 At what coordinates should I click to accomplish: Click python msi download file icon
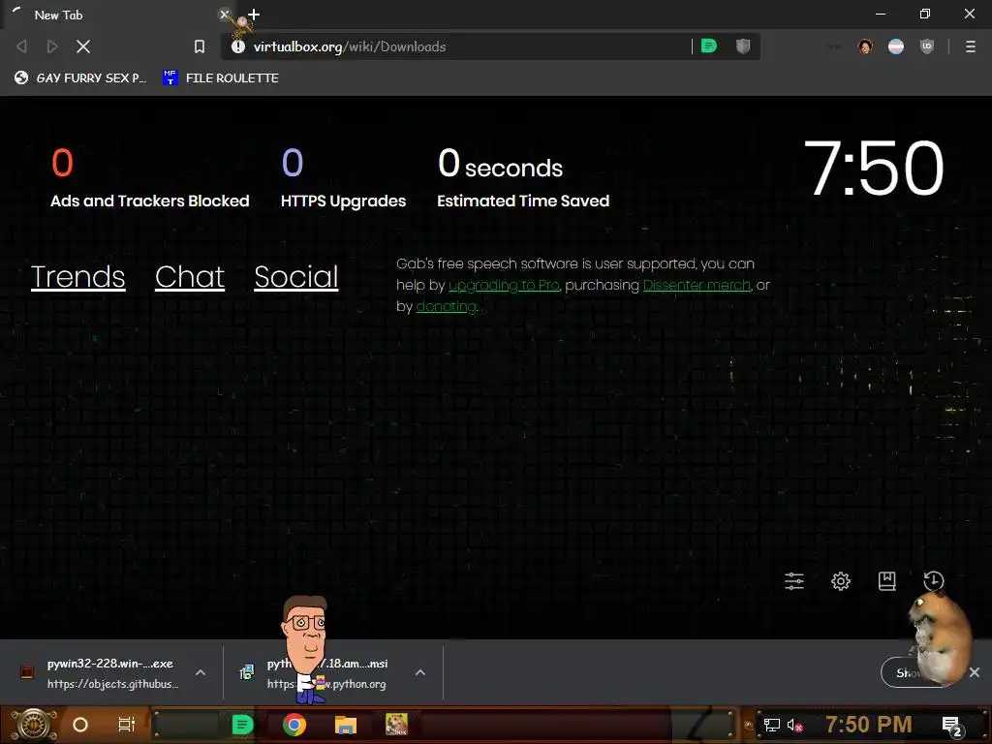click(247, 672)
